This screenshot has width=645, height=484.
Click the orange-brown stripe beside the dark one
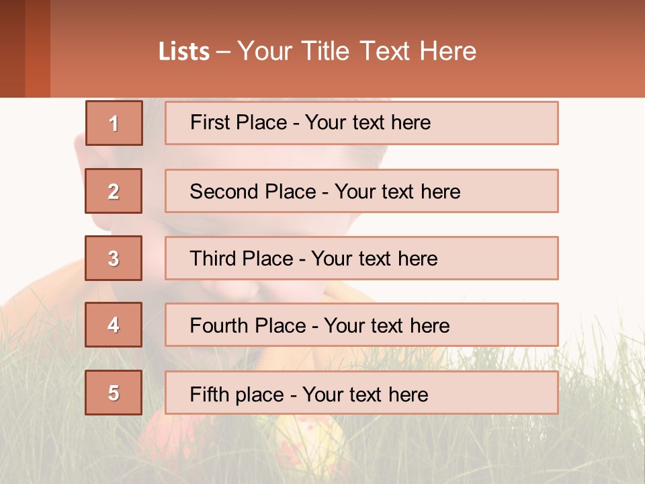pos(38,48)
